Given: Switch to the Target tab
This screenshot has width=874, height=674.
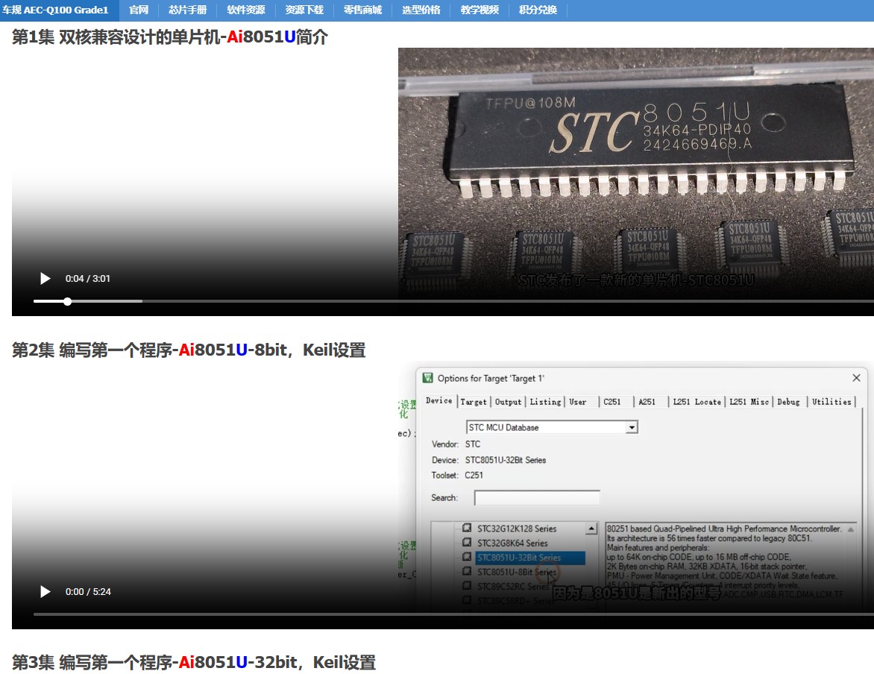Looking at the screenshot, I should 474,402.
